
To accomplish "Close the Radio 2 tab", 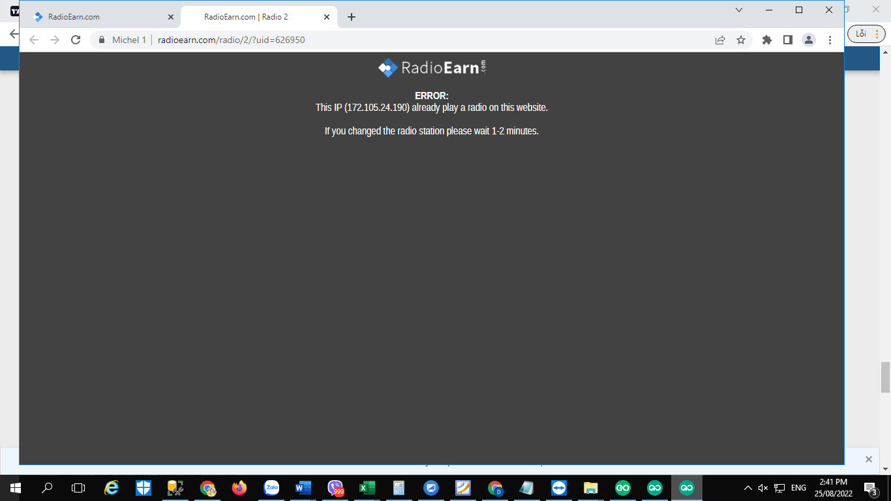I will tap(327, 17).
